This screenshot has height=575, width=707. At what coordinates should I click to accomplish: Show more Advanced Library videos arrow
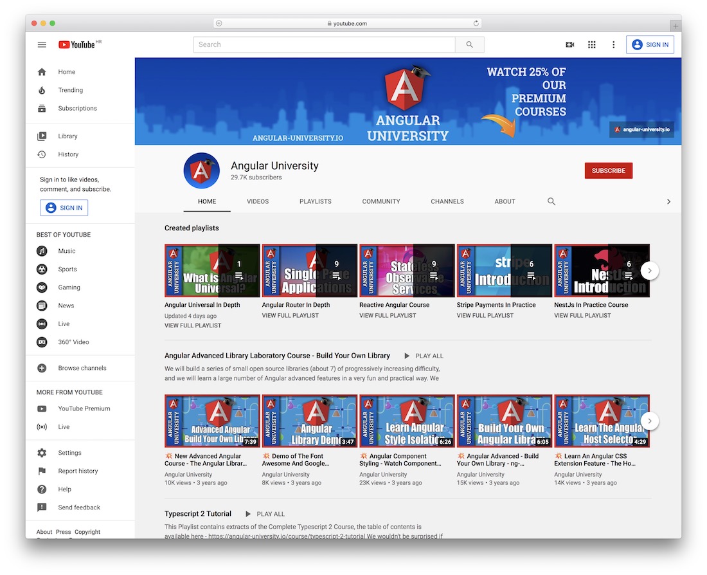[x=649, y=421]
